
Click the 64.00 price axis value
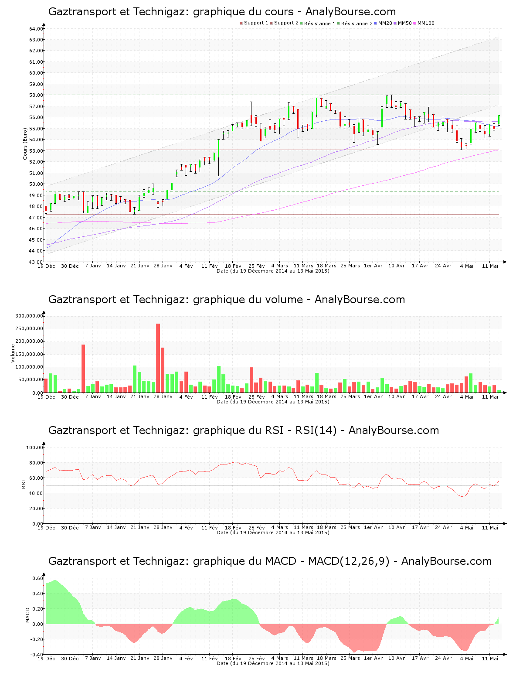36,29
